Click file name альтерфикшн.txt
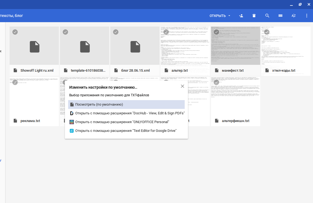313x203 pixels. (x=236, y=121)
